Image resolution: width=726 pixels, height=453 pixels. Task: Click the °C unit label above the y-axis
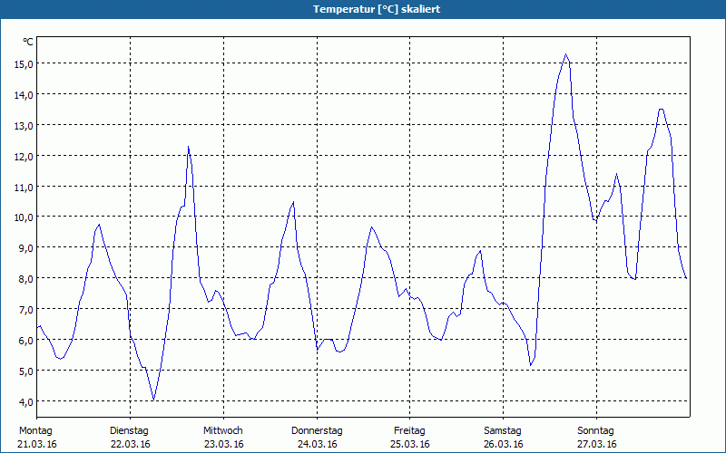pyautogui.click(x=27, y=42)
